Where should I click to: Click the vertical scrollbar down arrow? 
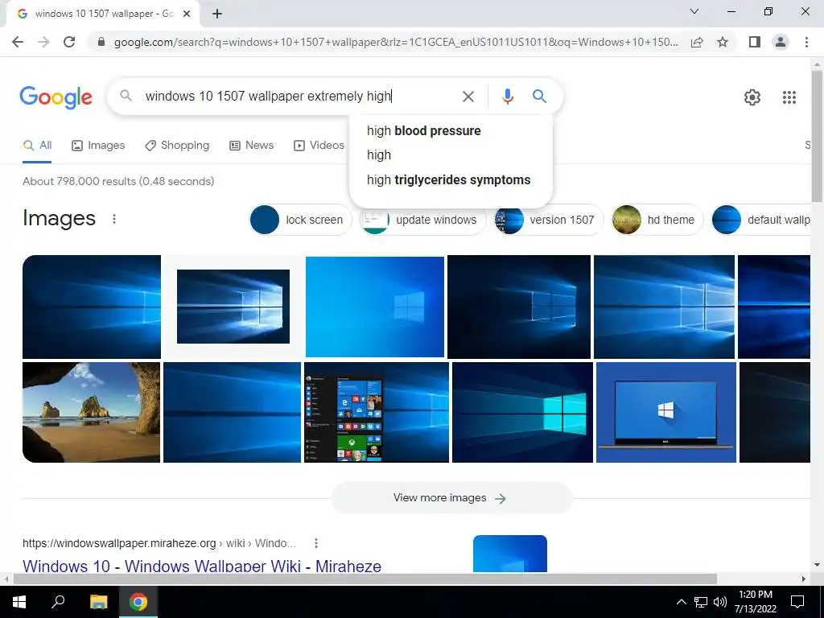tap(817, 565)
